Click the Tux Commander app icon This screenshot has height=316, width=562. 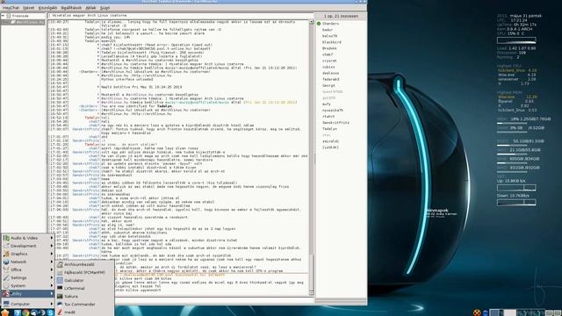click(60, 305)
